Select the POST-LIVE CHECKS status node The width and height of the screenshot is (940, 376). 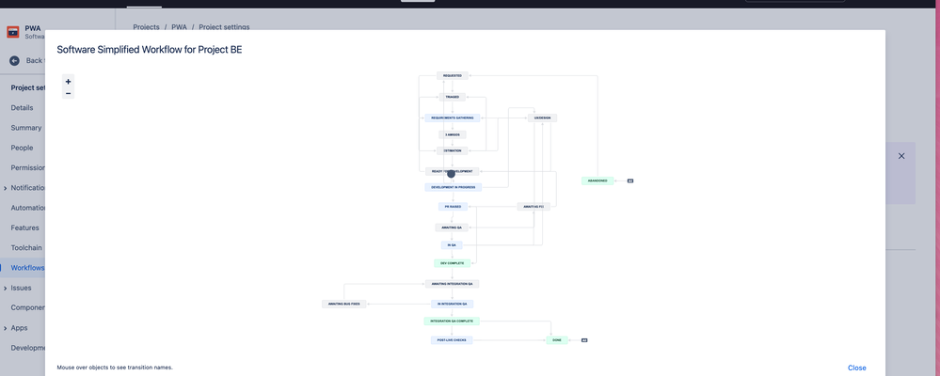[x=452, y=340]
